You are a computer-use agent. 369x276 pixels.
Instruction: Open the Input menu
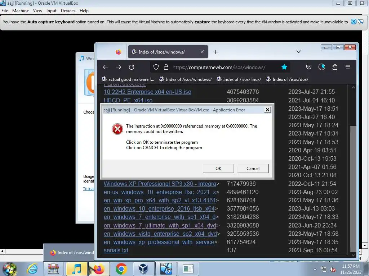click(51, 11)
